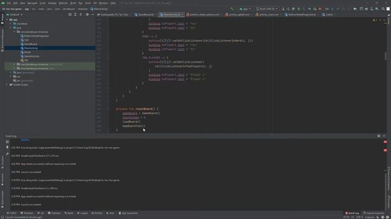This screenshot has width=391, height=219.
Task: Click Resource Manager vertical tool button
Action: (2, 40)
